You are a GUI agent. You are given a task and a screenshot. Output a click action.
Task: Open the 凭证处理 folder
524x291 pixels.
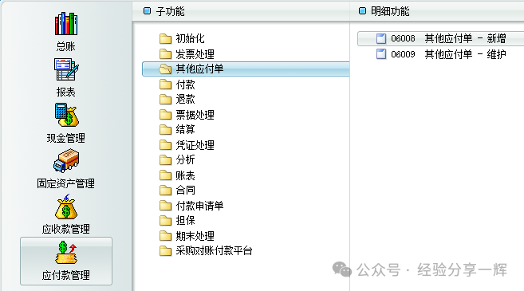point(187,145)
